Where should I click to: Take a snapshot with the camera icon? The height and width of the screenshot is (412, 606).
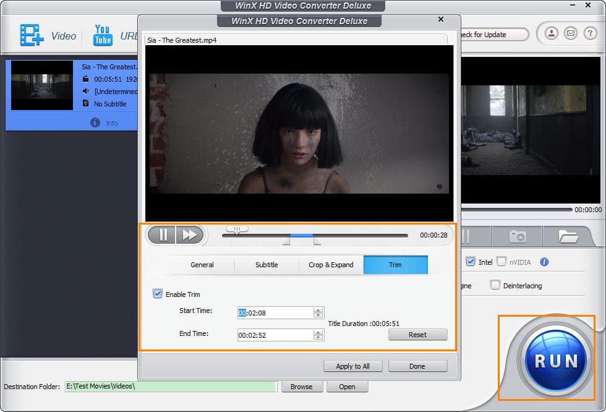coord(518,236)
